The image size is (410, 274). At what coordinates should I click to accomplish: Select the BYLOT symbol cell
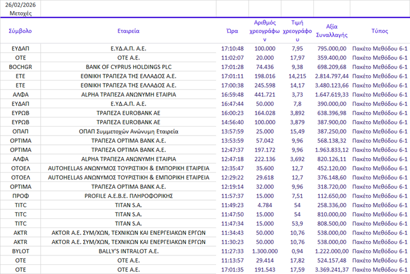pos(21,251)
